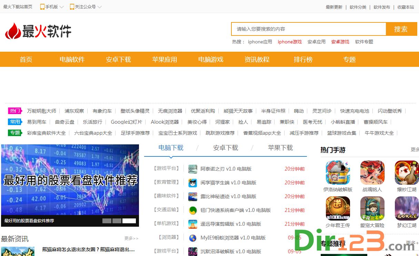Screen dimensions: 419x256
Task: Click the 阅享猫学生端 app icon
Action: pyautogui.click(x=193, y=183)
